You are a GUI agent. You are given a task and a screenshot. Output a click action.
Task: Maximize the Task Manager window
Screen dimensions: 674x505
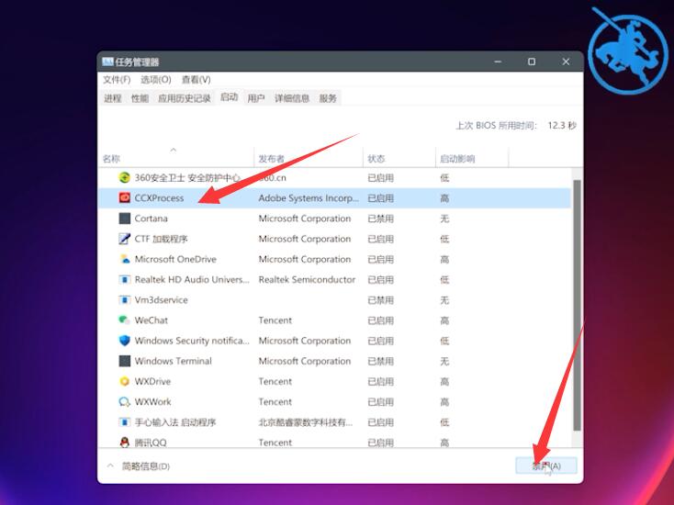click(x=532, y=62)
